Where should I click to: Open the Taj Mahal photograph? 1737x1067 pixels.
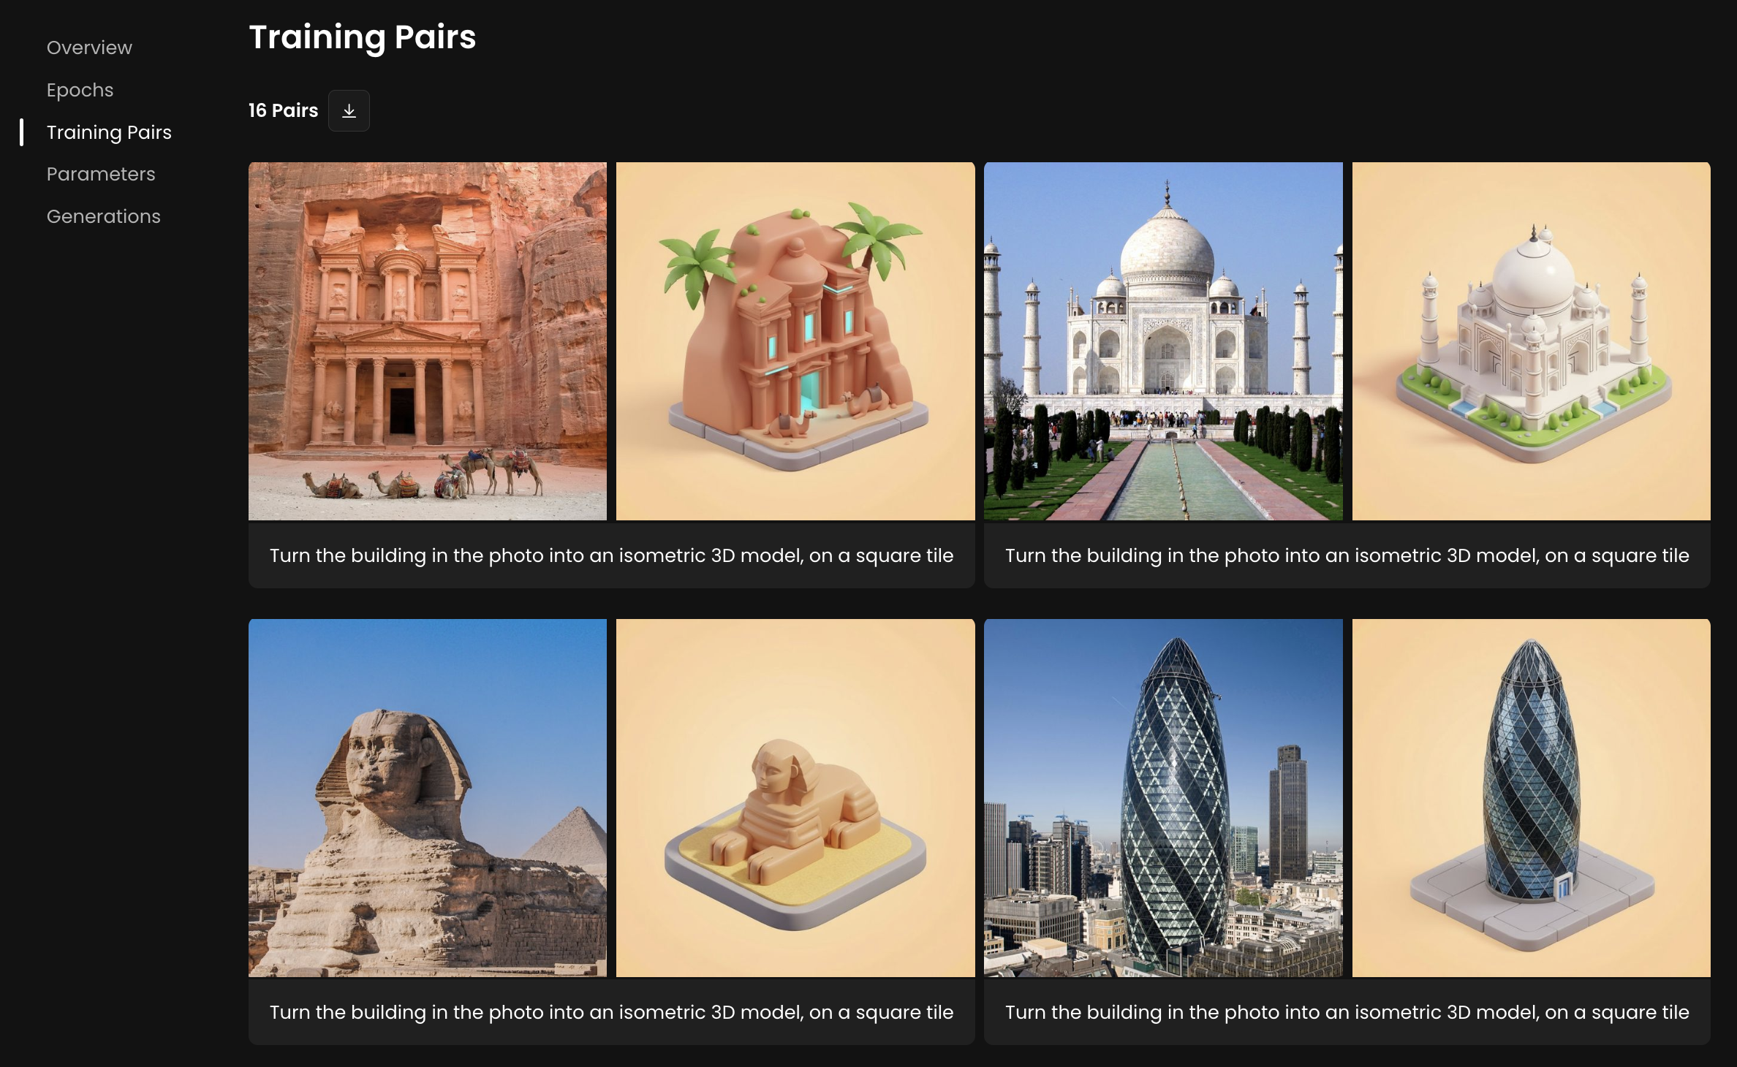(1163, 341)
